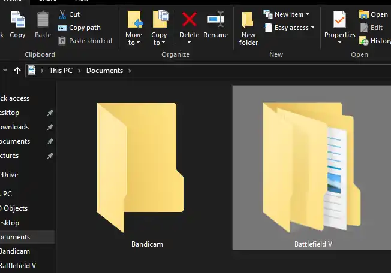
Task: Select the Cut scissors command
Action: [x=69, y=14]
